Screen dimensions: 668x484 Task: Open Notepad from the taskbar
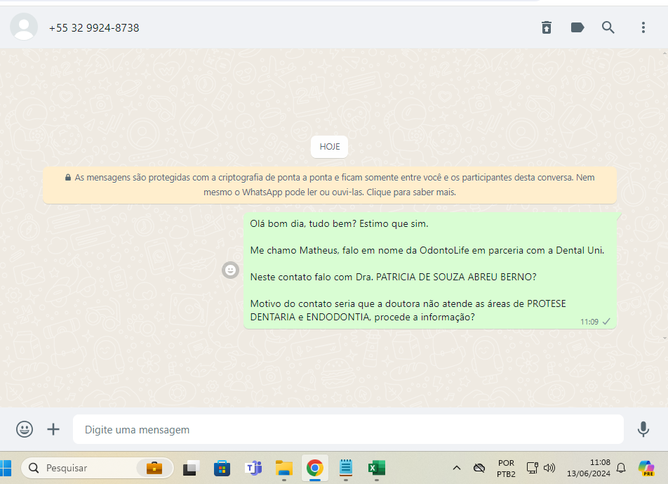click(x=346, y=467)
